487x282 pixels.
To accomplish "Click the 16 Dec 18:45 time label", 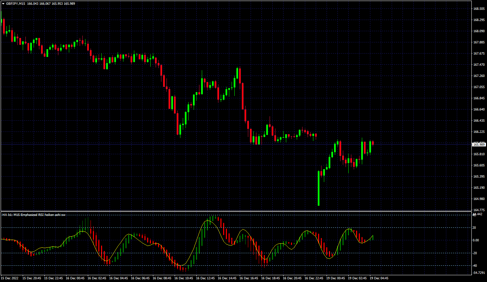I will coord(271,278).
